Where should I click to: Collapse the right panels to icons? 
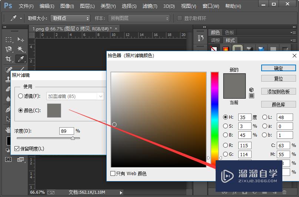[x=294, y=27]
